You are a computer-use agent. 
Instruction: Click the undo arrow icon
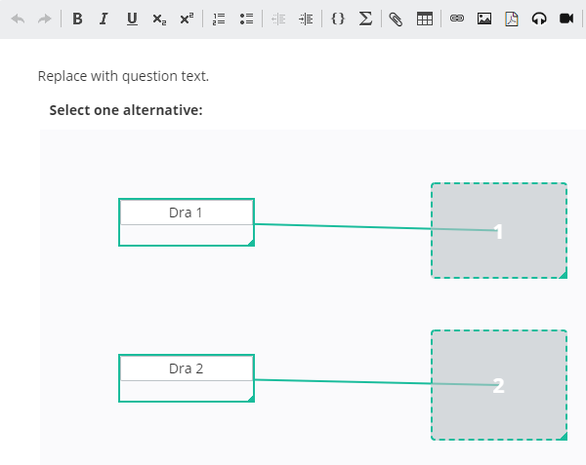[18, 19]
